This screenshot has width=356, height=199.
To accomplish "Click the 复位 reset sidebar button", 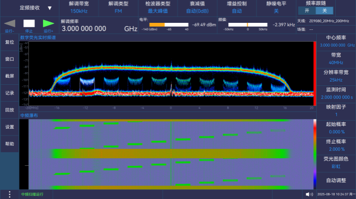I will [x=9, y=42].
